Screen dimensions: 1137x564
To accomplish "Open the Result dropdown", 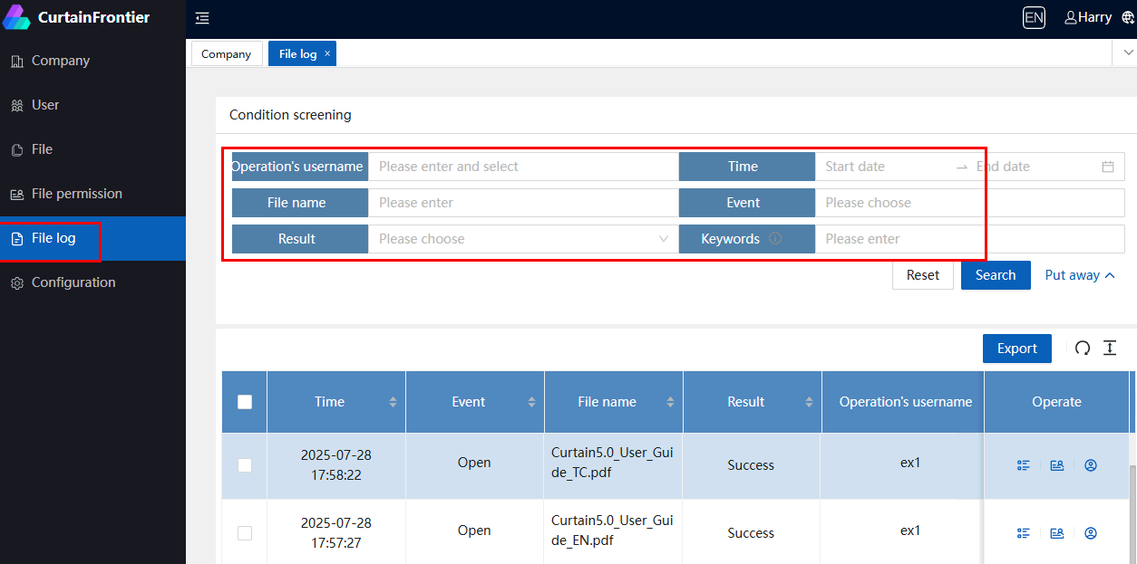I will click(523, 239).
